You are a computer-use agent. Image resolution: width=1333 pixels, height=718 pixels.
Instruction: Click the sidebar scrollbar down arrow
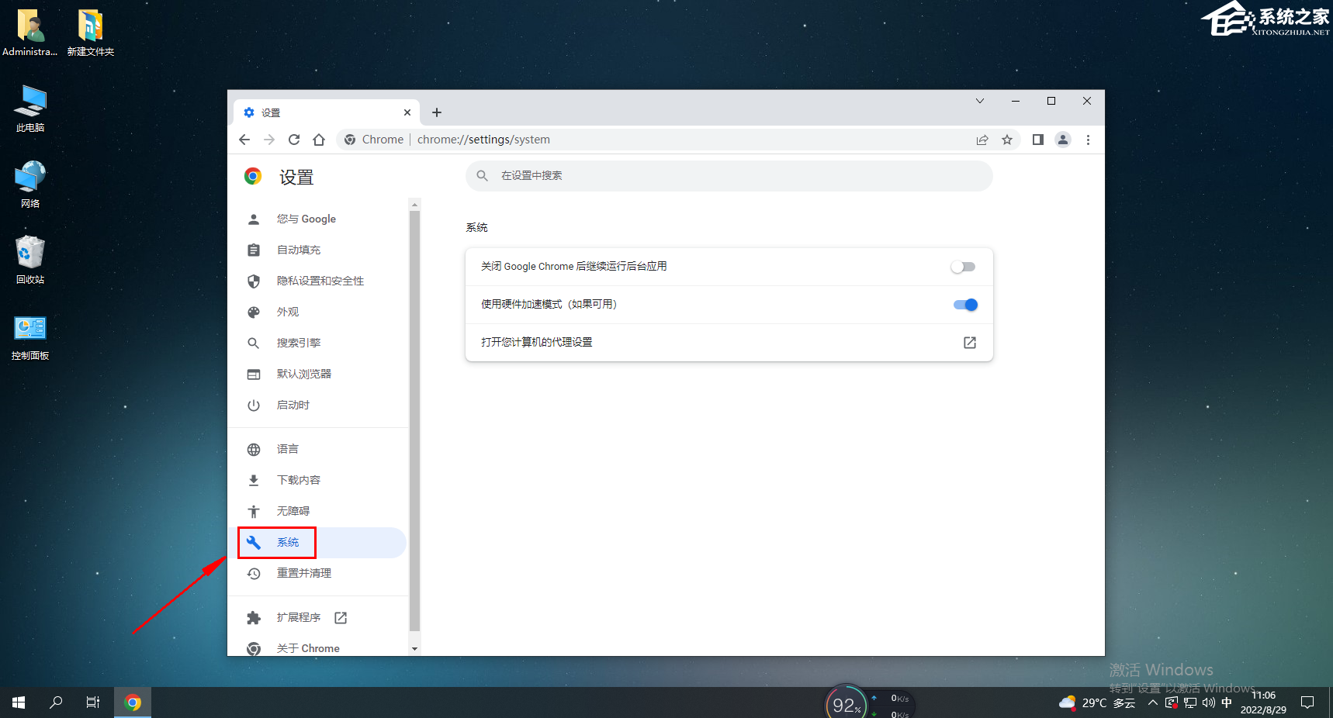click(x=414, y=648)
